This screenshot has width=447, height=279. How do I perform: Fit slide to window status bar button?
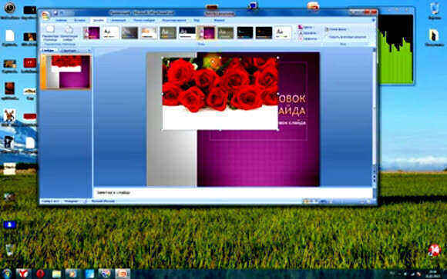369,201
